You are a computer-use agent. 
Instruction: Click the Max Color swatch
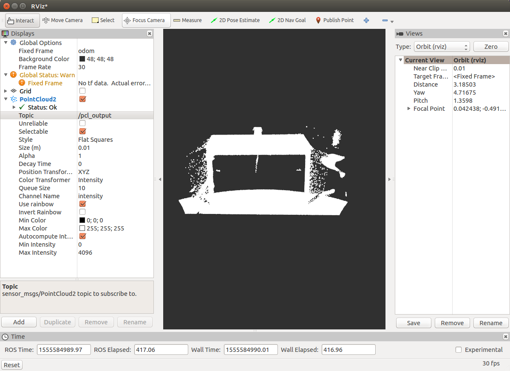click(x=82, y=228)
